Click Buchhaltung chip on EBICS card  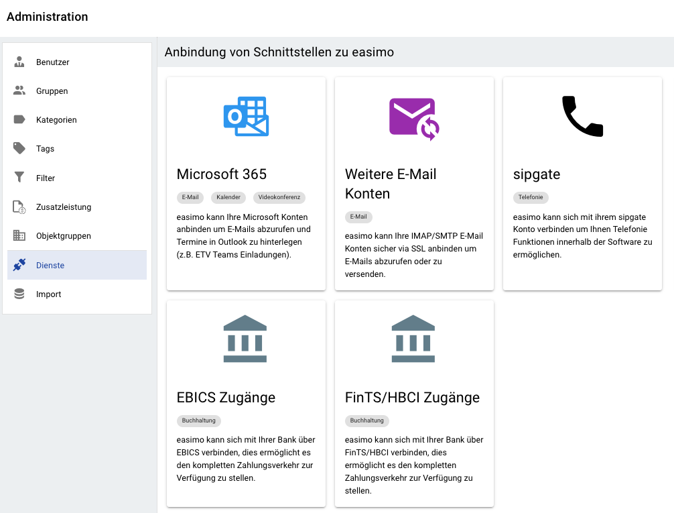pyautogui.click(x=198, y=420)
